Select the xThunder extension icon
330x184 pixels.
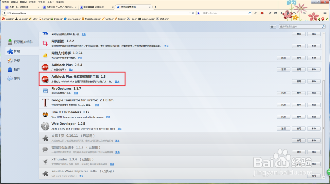45,162
